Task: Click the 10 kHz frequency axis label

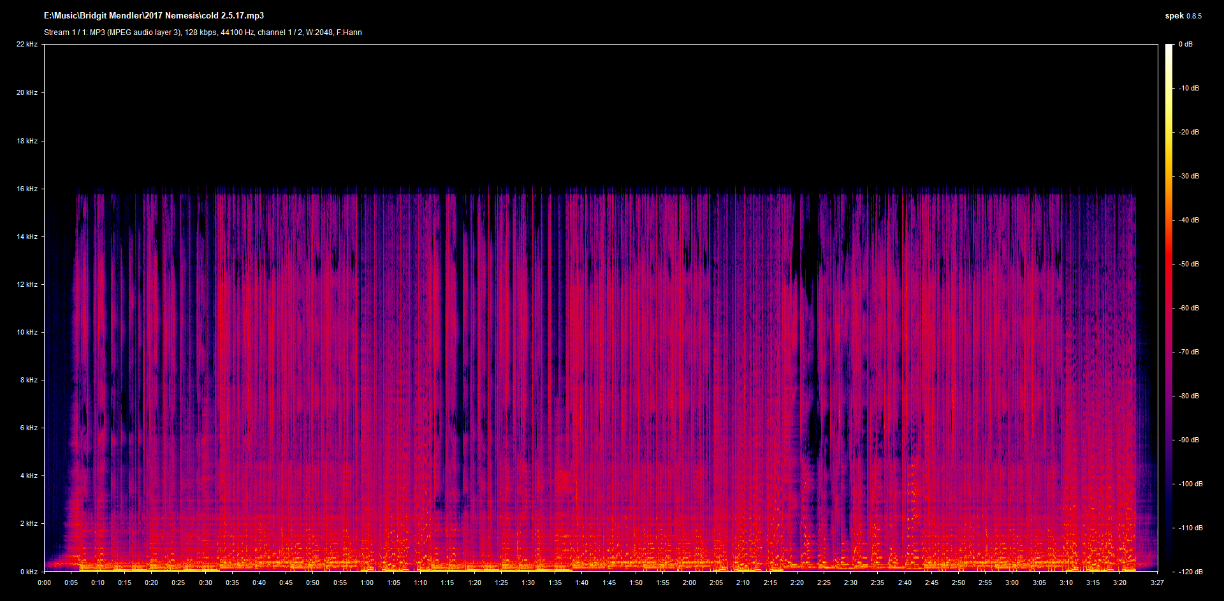Action: click(x=27, y=332)
